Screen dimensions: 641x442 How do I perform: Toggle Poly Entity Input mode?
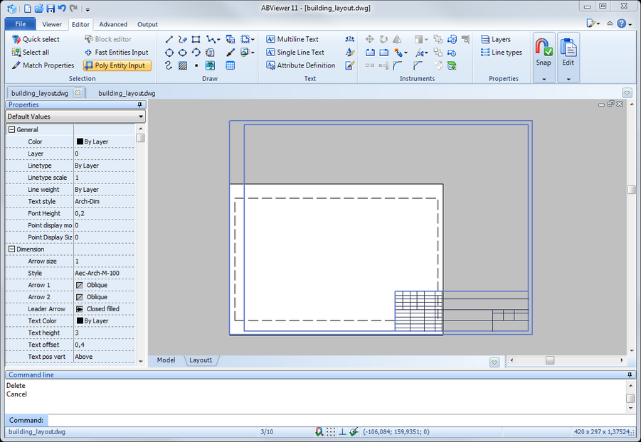pos(117,65)
